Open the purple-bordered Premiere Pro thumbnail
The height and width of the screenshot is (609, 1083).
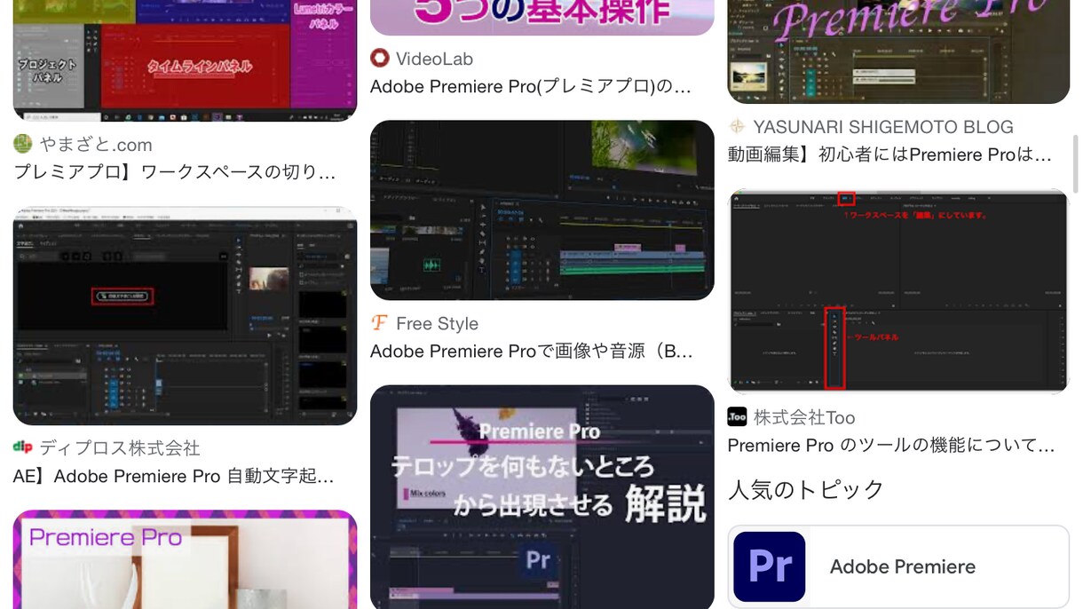click(185, 559)
